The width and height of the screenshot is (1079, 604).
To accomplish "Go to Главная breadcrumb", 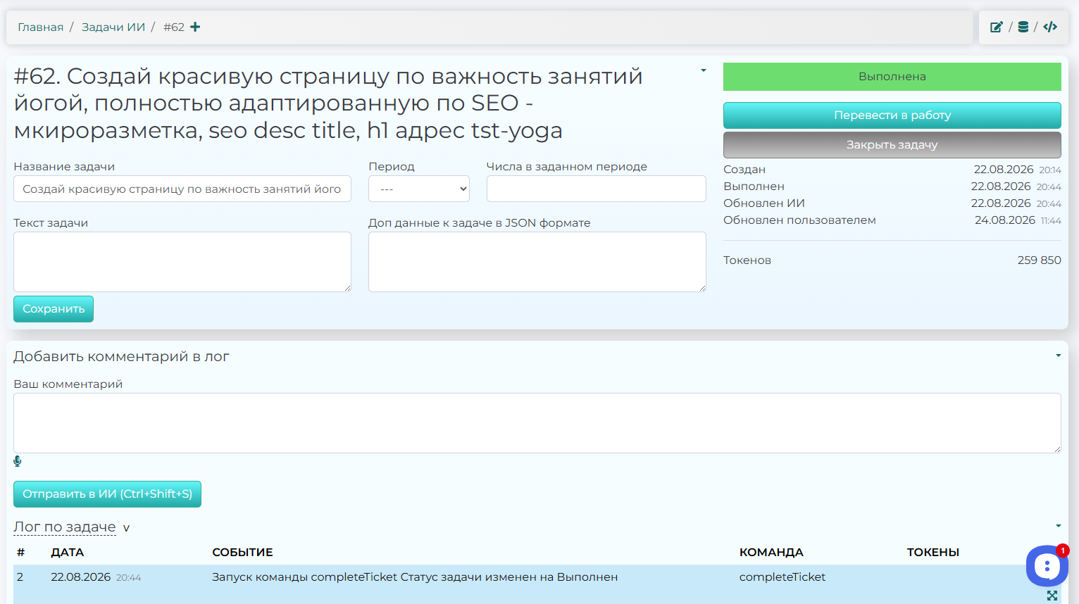I will (x=40, y=27).
